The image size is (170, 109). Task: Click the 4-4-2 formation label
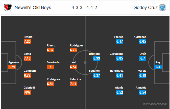(92, 8)
